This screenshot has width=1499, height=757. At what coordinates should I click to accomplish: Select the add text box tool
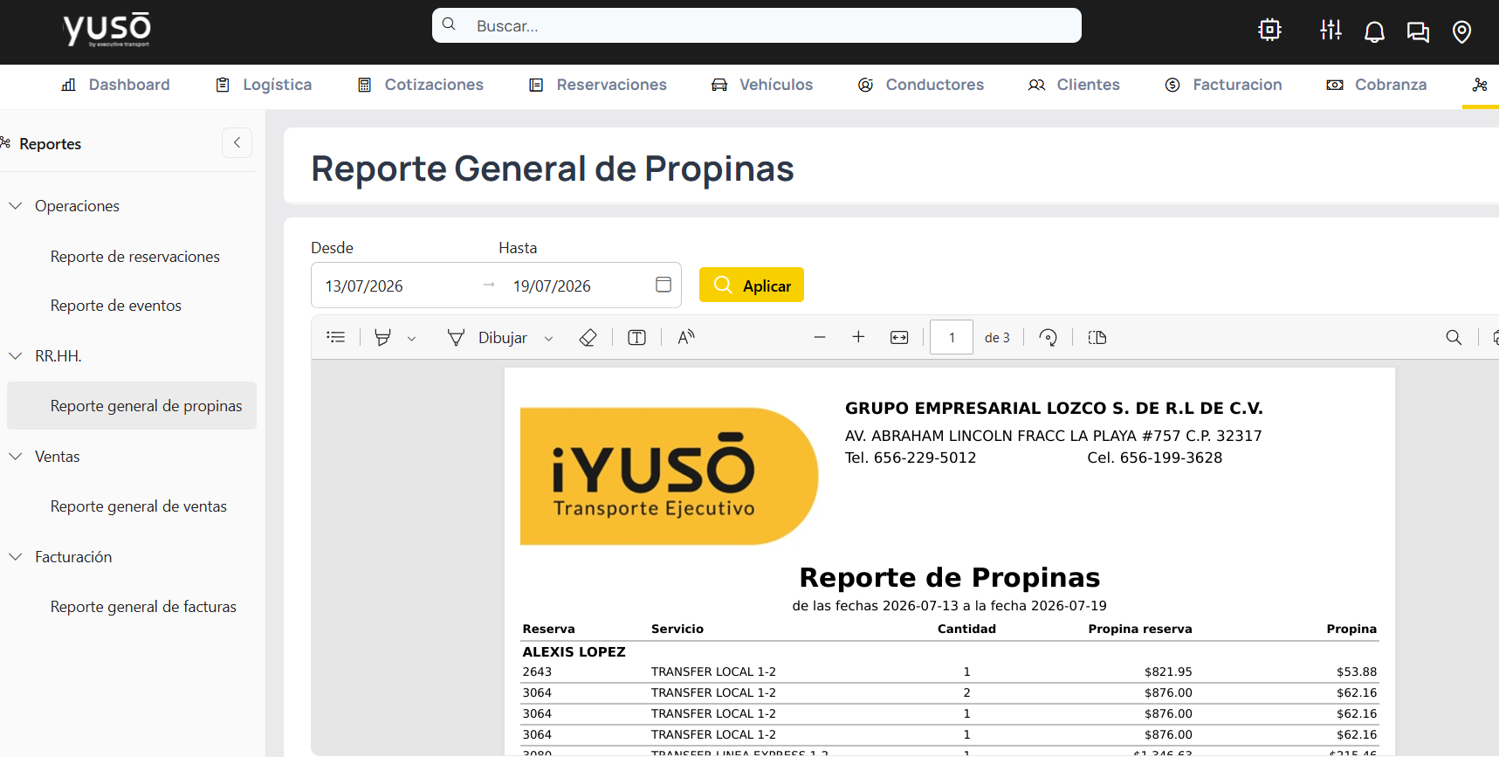point(636,337)
